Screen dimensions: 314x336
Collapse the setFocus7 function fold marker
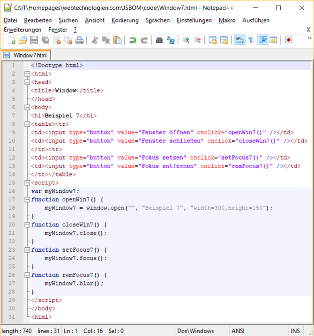coord(27,250)
